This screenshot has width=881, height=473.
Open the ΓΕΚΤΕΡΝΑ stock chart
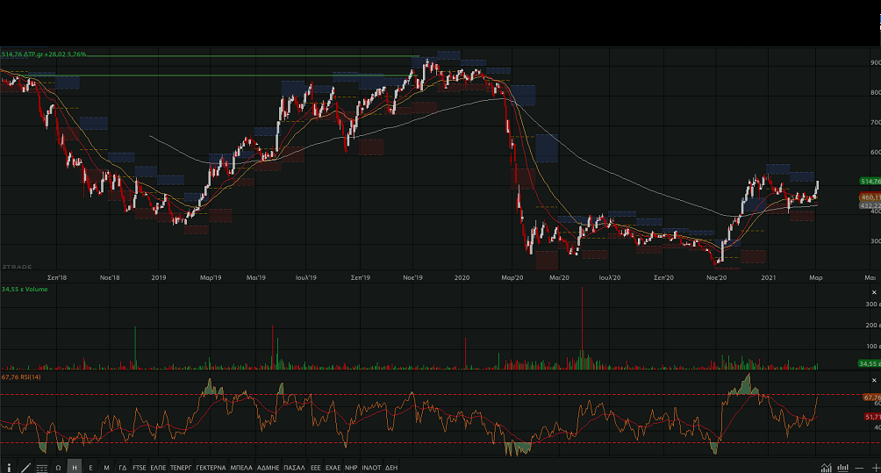[211, 468]
